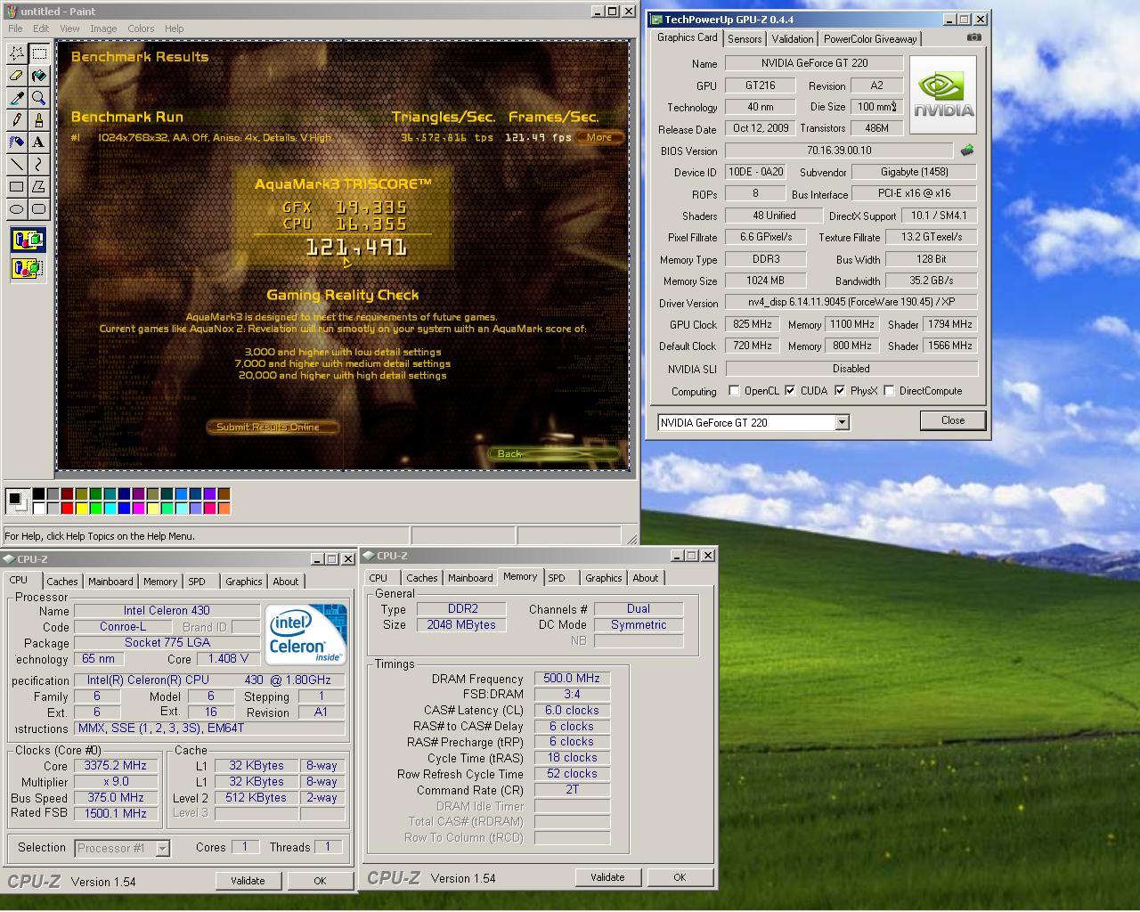Select the Rounded Rectangle tool
This screenshot has width=1140, height=912.
(x=38, y=209)
